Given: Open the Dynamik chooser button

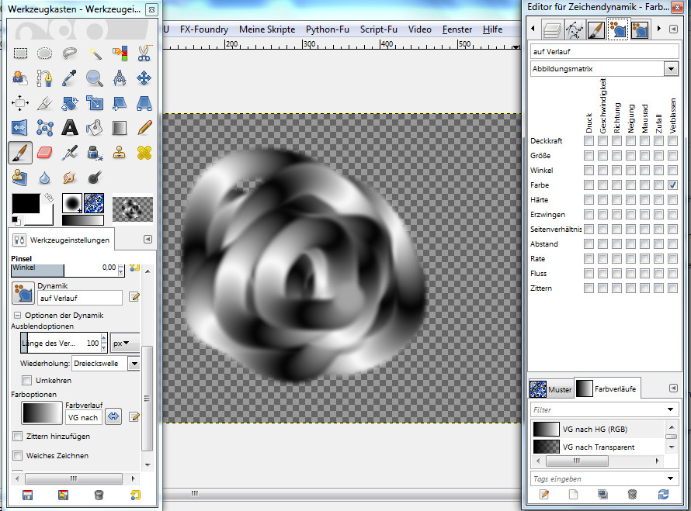Looking at the screenshot, I should [x=23, y=293].
